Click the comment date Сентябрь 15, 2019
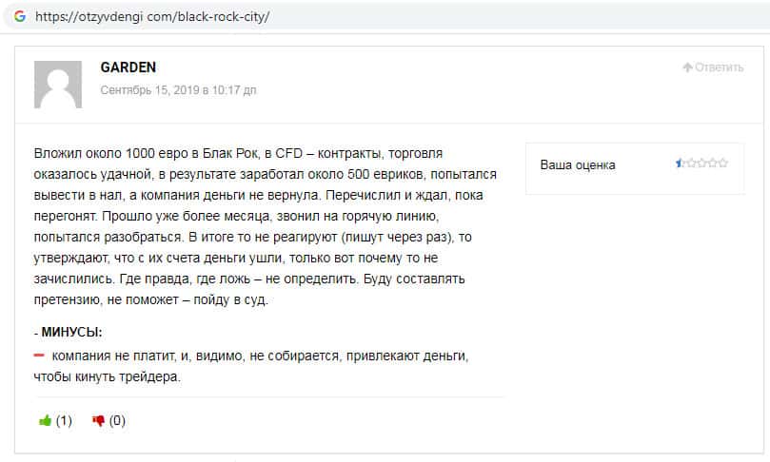 (x=178, y=90)
